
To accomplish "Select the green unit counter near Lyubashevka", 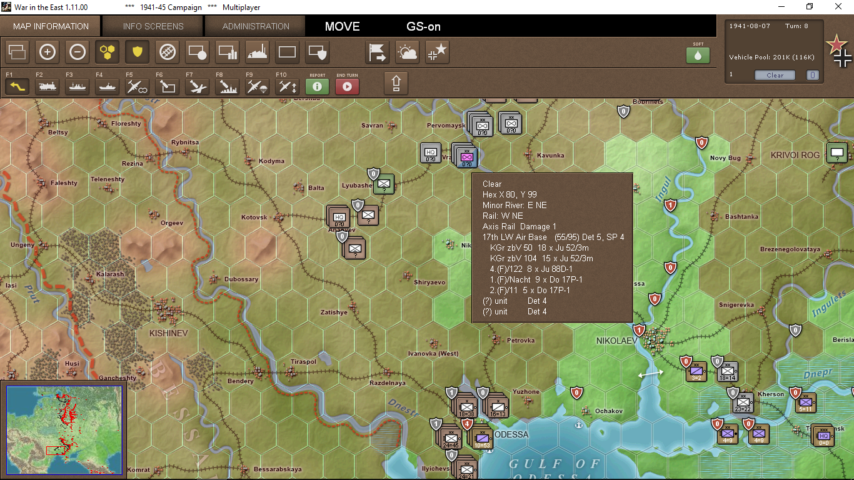I will [384, 184].
